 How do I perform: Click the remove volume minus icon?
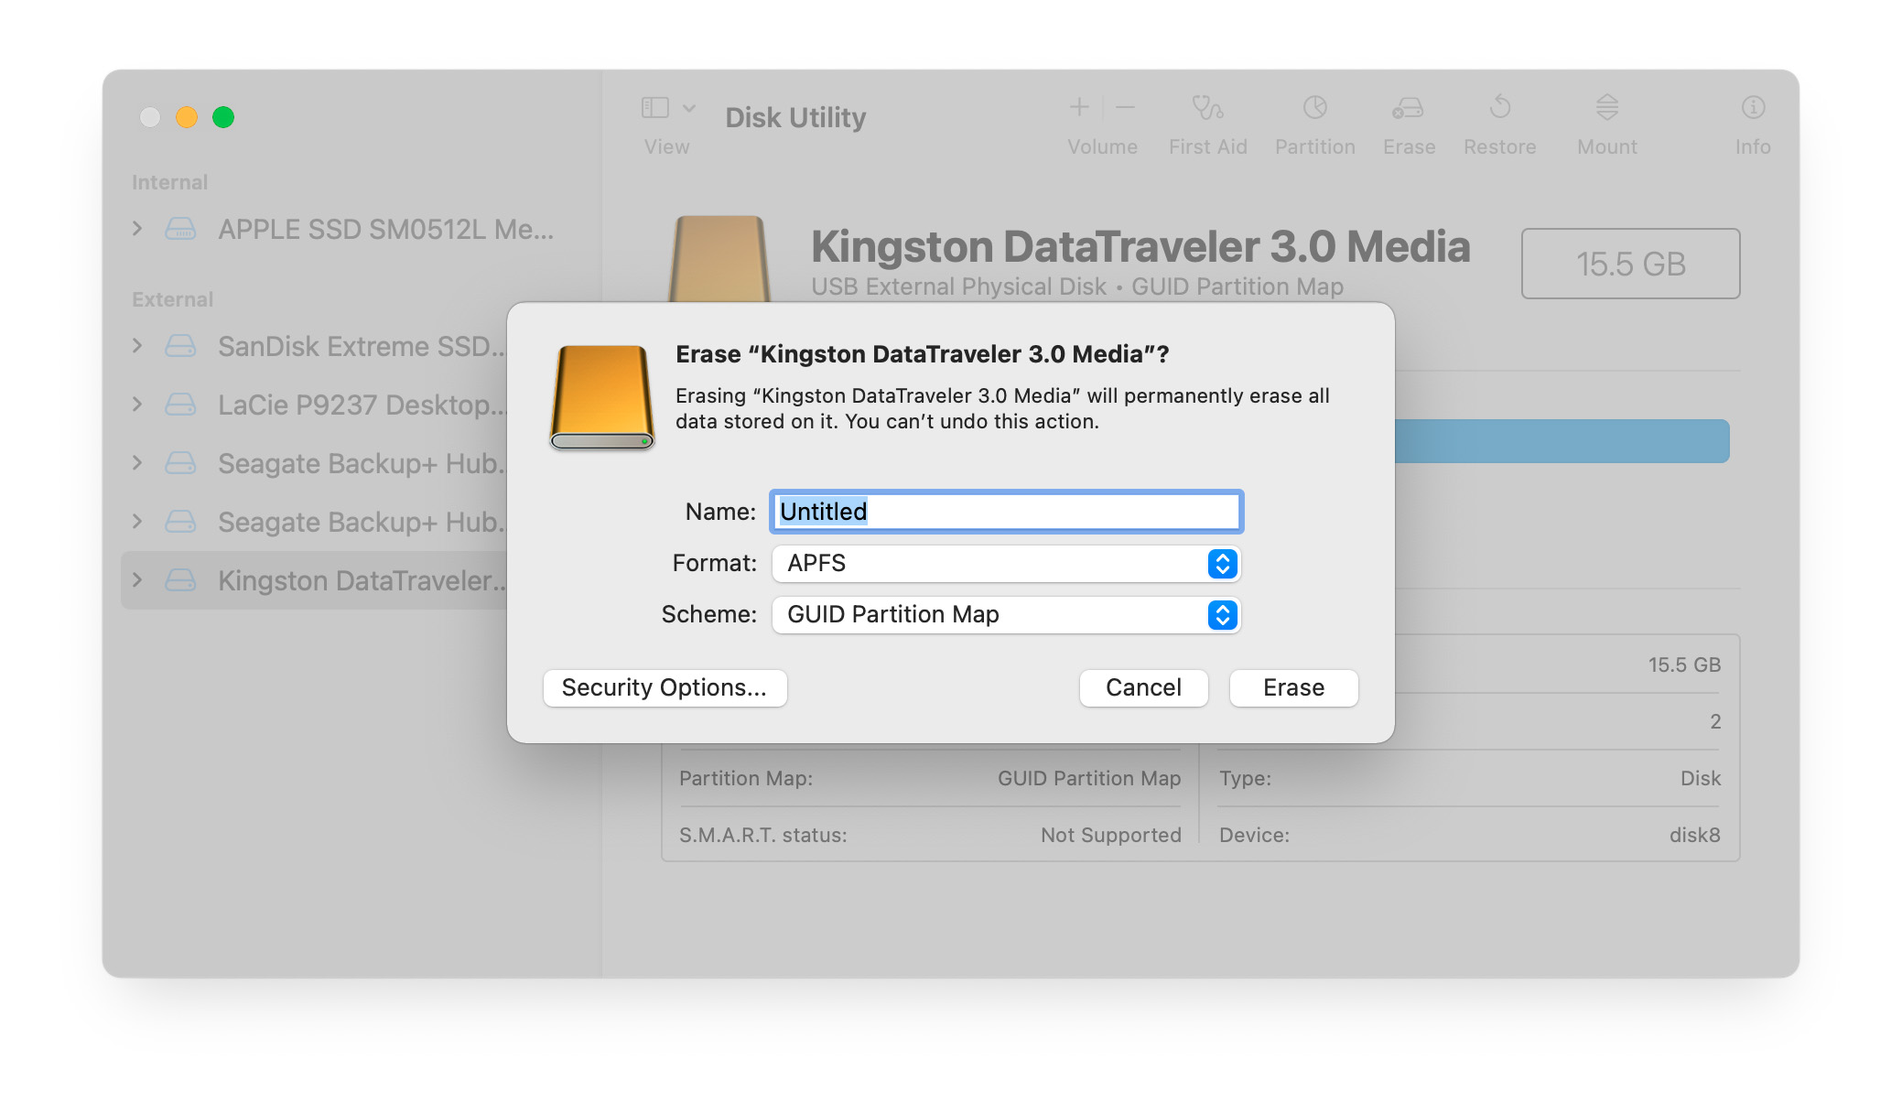(1126, 108)
